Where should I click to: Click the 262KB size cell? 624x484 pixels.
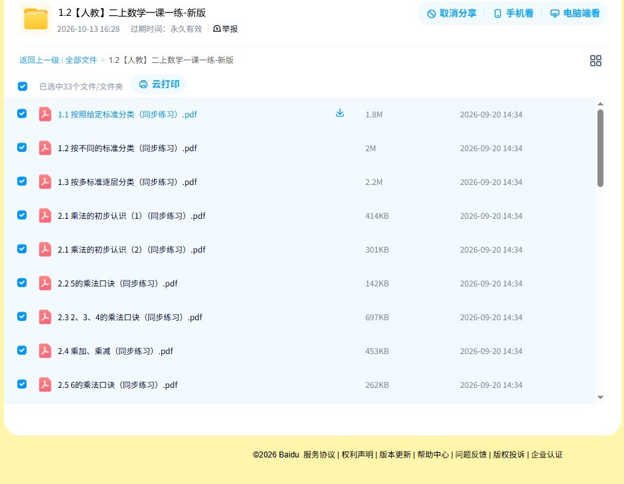pos(377,385)
